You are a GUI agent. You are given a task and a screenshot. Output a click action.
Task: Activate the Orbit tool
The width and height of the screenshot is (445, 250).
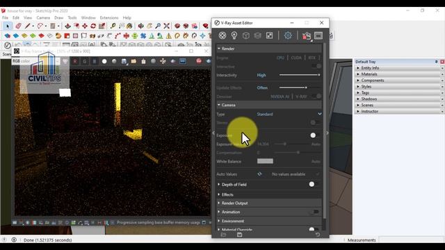[140, 26]
